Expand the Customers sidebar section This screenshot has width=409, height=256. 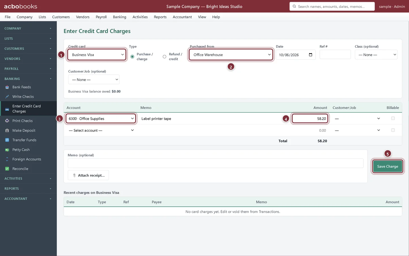pyautogui.click(x=28, y=49)
